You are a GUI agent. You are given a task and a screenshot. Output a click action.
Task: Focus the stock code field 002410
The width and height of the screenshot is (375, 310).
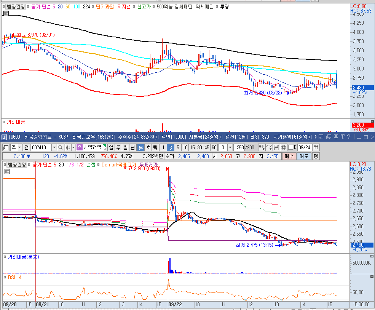tap(41, 147)
